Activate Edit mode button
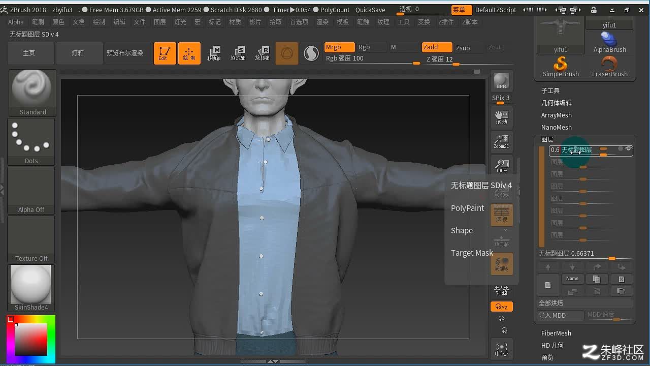The image size is (650, 366). [x=165, y=53]
